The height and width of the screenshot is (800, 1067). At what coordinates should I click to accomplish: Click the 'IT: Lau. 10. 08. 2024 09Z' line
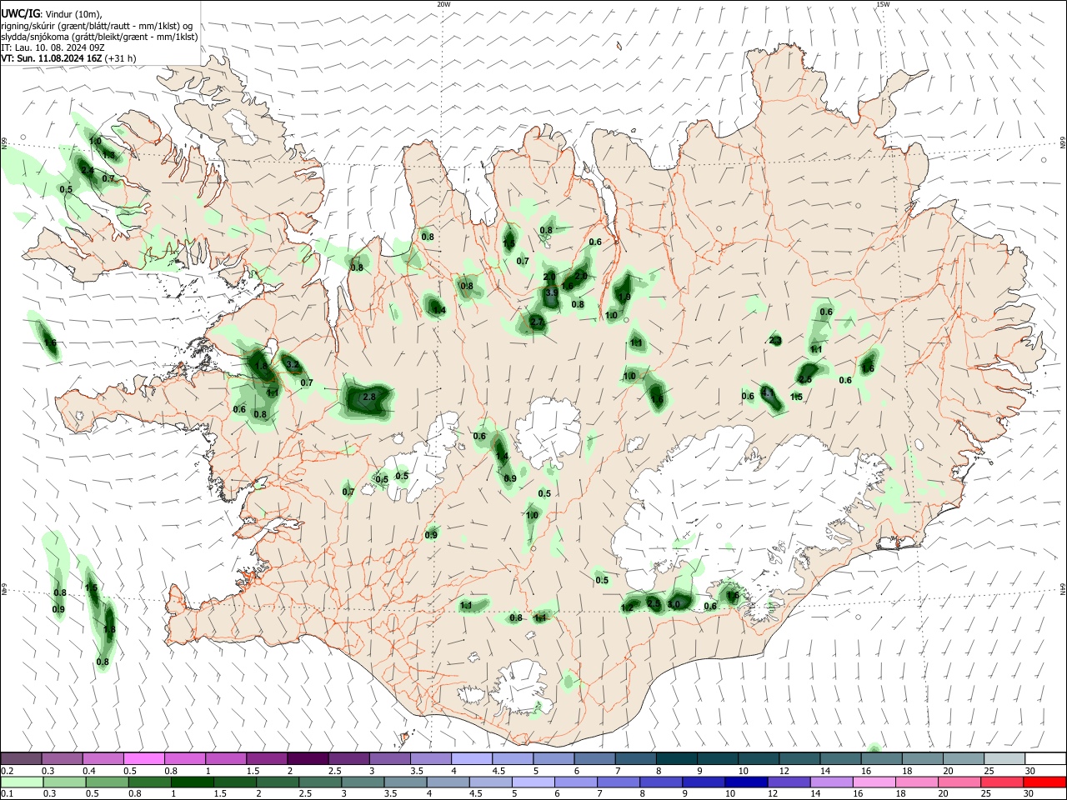(x=53, y=47)
